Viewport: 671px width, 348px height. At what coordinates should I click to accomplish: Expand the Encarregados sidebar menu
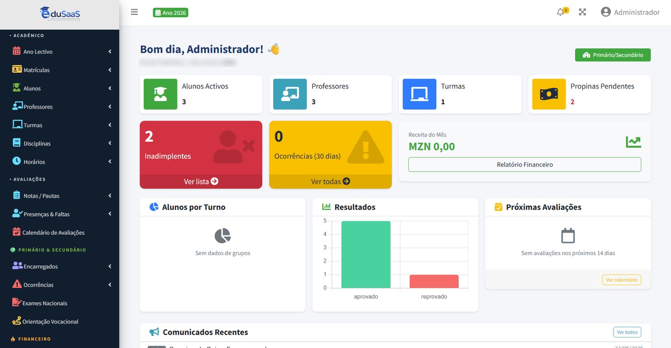point(59,266)
